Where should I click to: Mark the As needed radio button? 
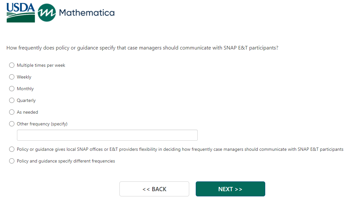coord(12,112)
